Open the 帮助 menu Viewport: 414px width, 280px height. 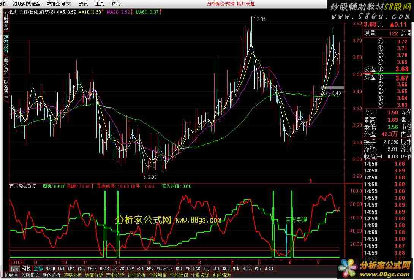(x=116, y=4)
